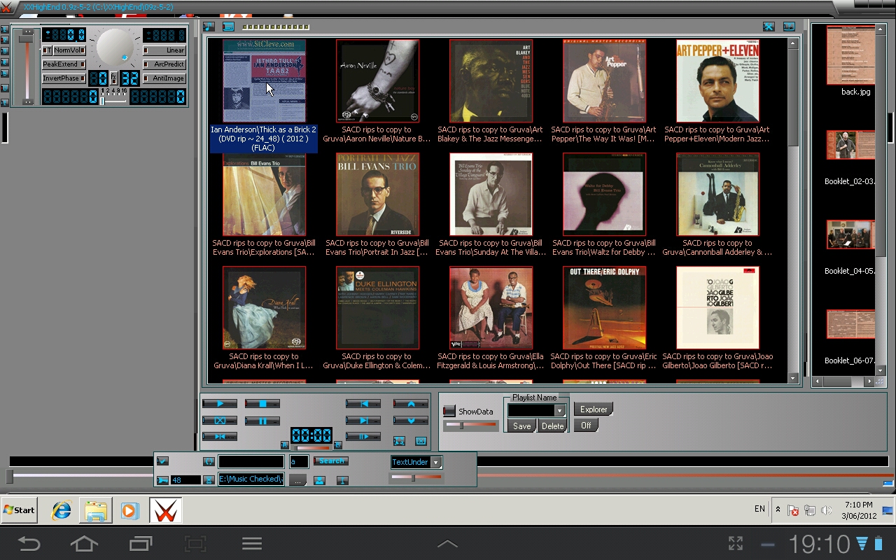Click the volume knob dial
Image resolution: width=896 pixels, height=560 pixels.
[115, 48]
